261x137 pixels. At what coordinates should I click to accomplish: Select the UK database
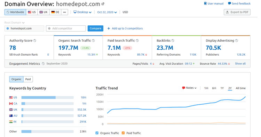coord(43,12)
